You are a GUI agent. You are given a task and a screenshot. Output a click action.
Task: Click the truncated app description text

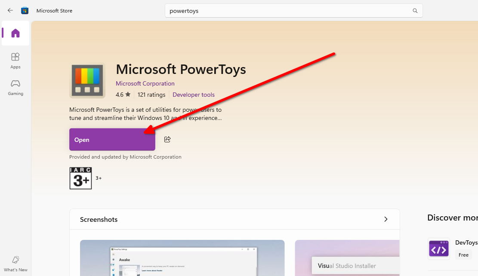point(145,113)
